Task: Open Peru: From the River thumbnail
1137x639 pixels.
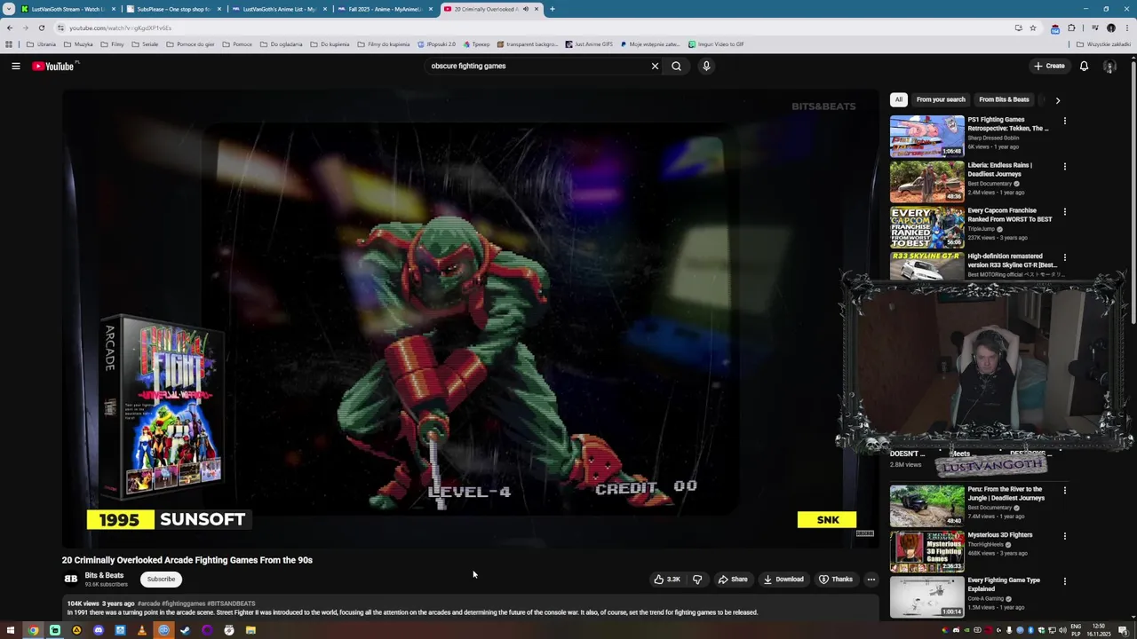Action: pos(926,505)
